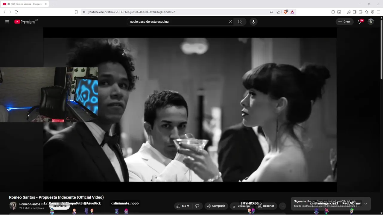Open Brave Wallet icon
Screen dimensions: 383x215
pos(361,12)
